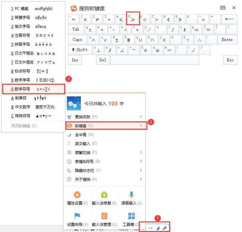The height and width of the screenshot is (232, 242).
Task: Open 简繁切换 (F) submenu
Action: click(x=105, y=153)
